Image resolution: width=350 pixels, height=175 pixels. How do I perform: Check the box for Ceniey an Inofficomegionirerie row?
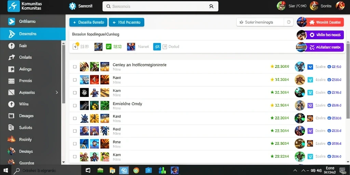(x=75, y=67)
